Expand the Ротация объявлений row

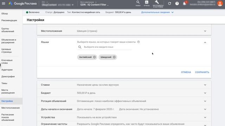click(205, 101)
